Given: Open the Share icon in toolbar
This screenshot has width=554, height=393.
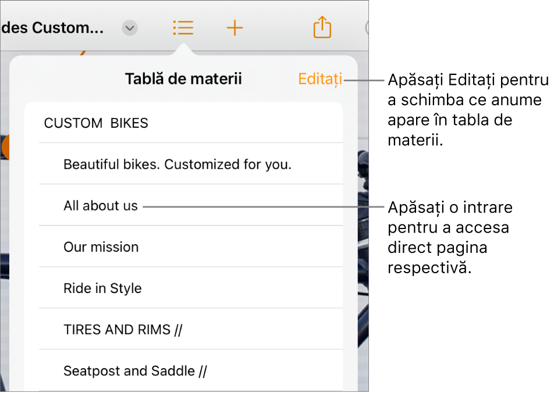Looking at the screenshot, I should [322, 27].
